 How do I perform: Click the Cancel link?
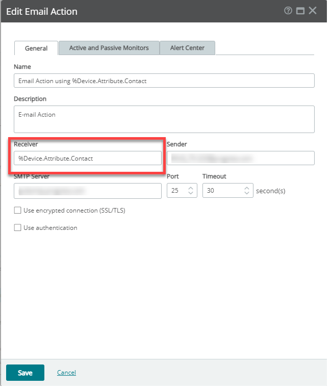[x=66, y=373]
